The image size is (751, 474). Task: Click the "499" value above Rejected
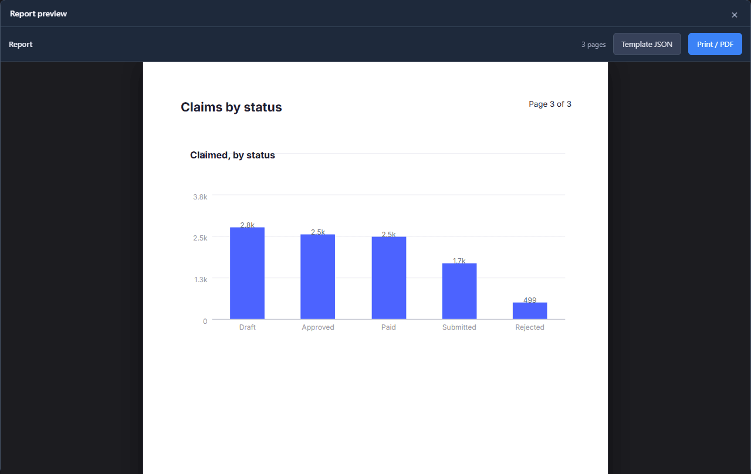(x=530, y=300)
